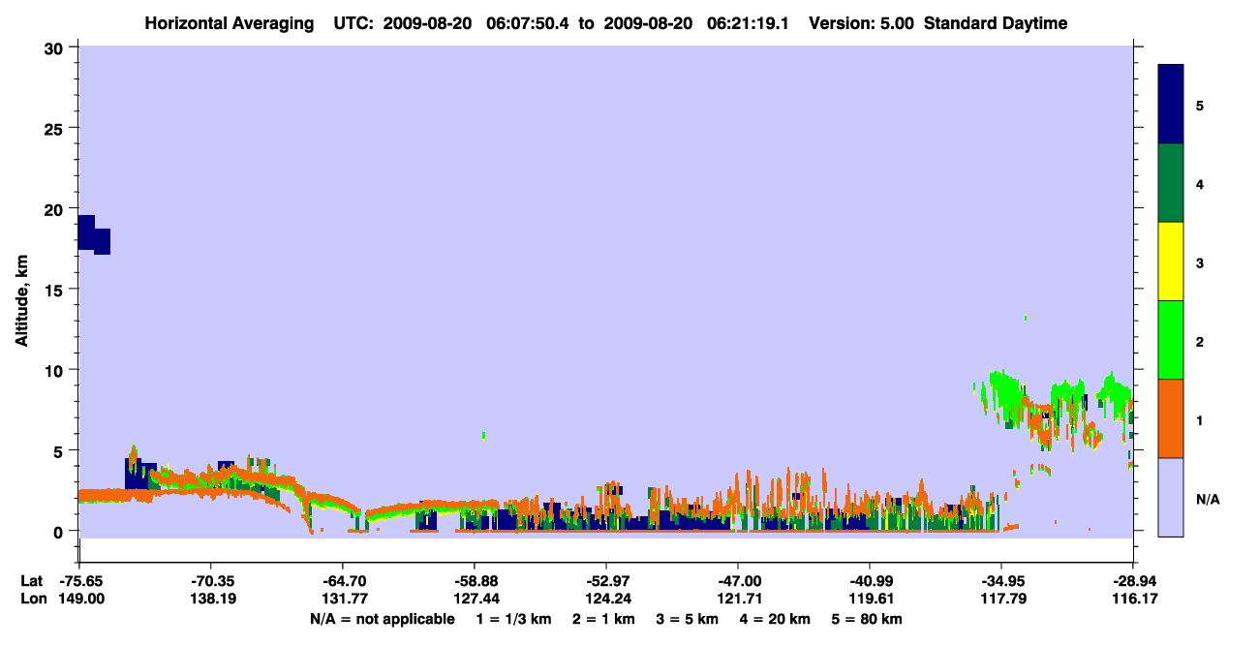Click legend entry '5 = 80 km'

coord(868,619)
